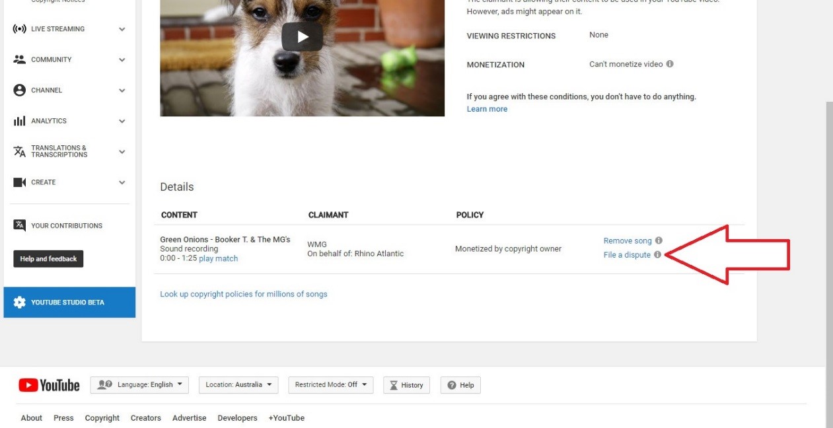The width and height of the screenshot is (833, 428).
Task: Open the Channel menu item
Action: click(x=69, y=90)
